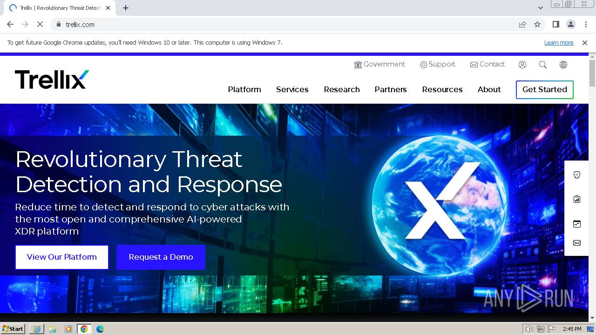Click the Revolutionary Threat Detection headline
This screenshot has height=335, width=596.
149,172
